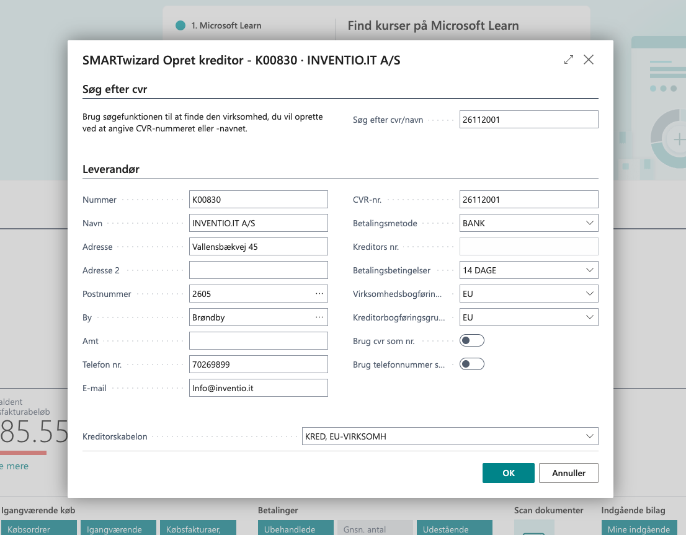Open Postnummer lookup via ellipsis button
Screen dimensions: 686x535
point(319,294)
